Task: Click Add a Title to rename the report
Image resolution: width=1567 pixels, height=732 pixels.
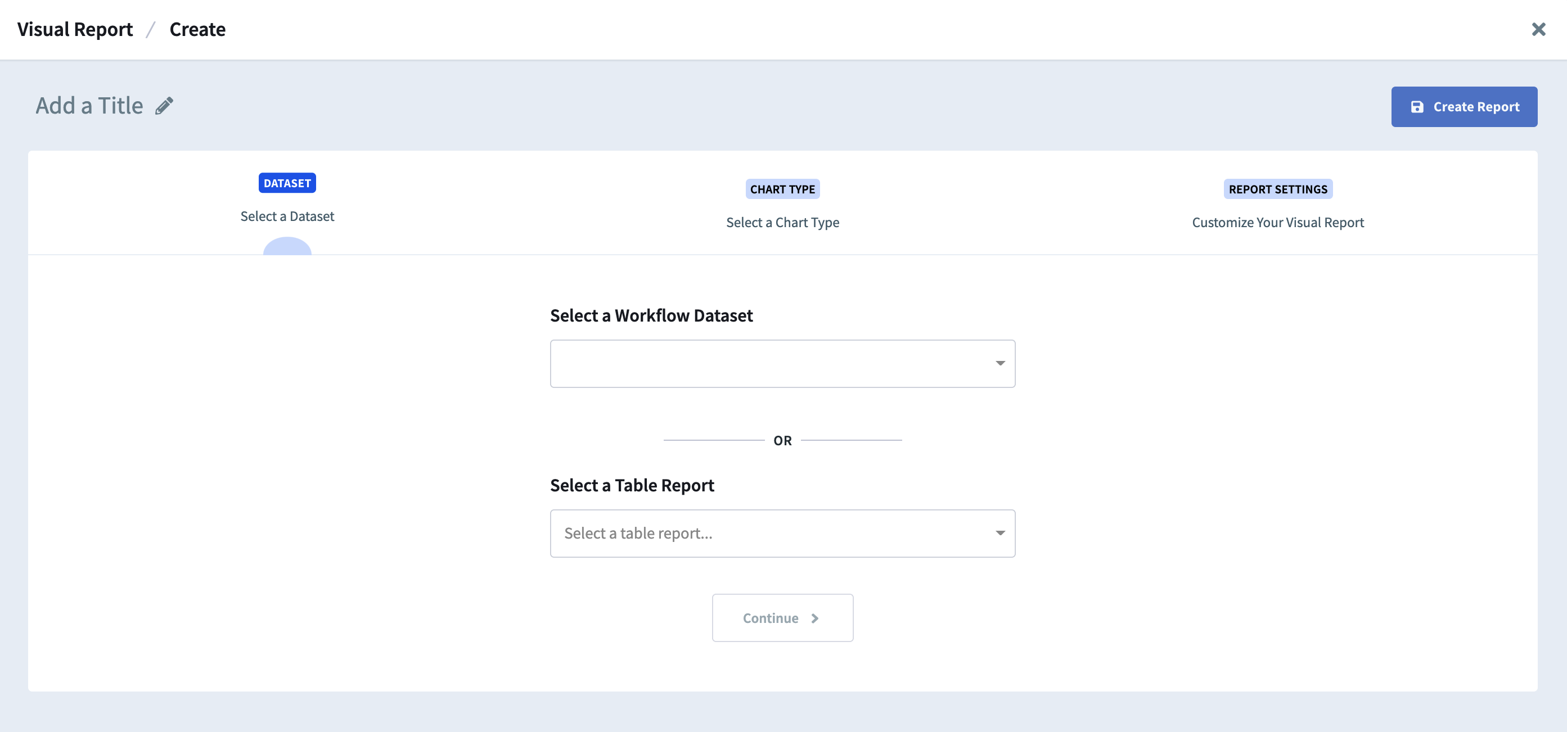Action: pyautogui.click(x=89, y=105)
